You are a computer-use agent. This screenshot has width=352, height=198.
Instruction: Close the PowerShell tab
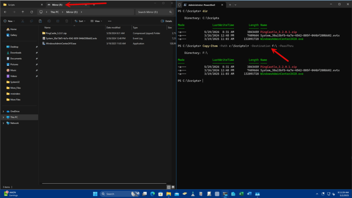click(222, 5)
